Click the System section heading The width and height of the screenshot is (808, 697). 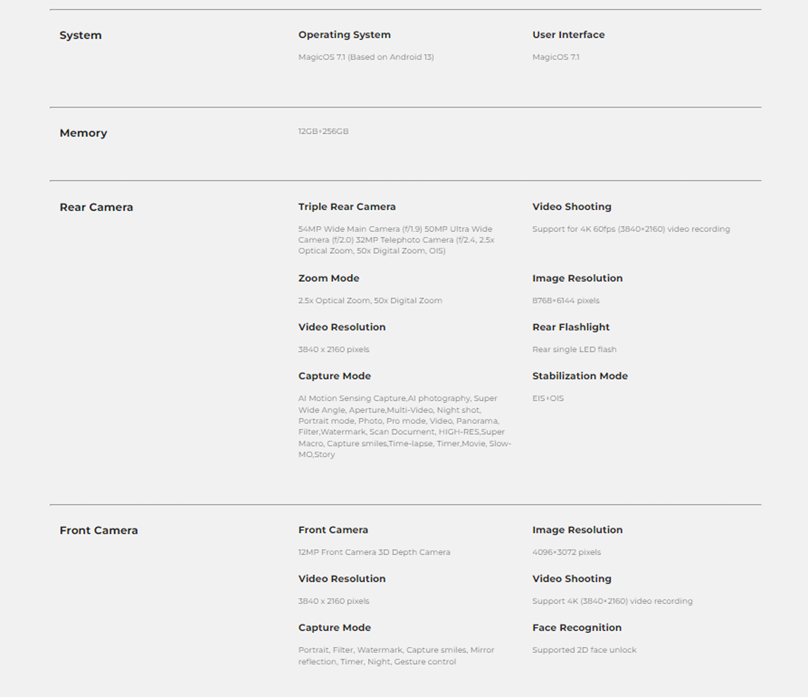pyautogui.click(x=80, y=36)
